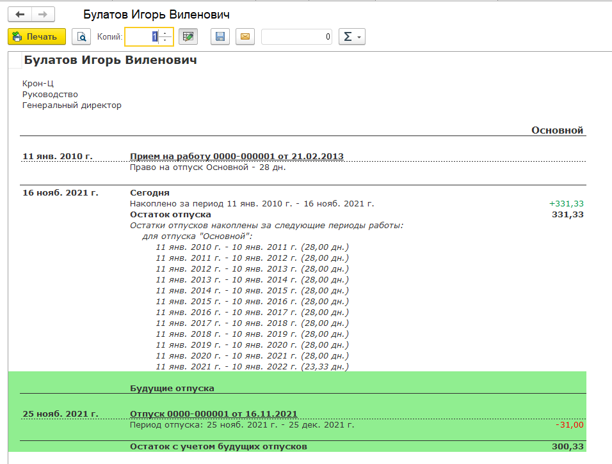Click the Печать print button
The width and height of the screenshot is (612, 464).
(36, 36)
